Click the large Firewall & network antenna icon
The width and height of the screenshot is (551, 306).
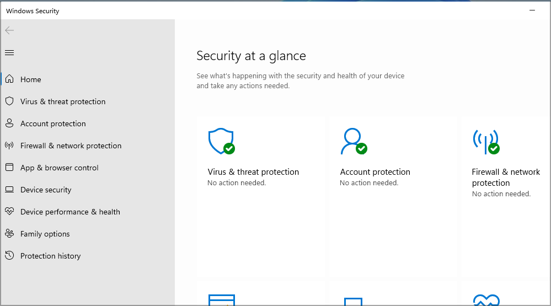tap(486, 142)
